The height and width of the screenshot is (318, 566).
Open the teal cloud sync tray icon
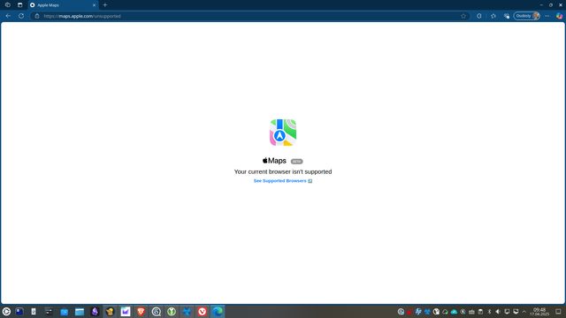pyautogui.click(x=454, y=312)
